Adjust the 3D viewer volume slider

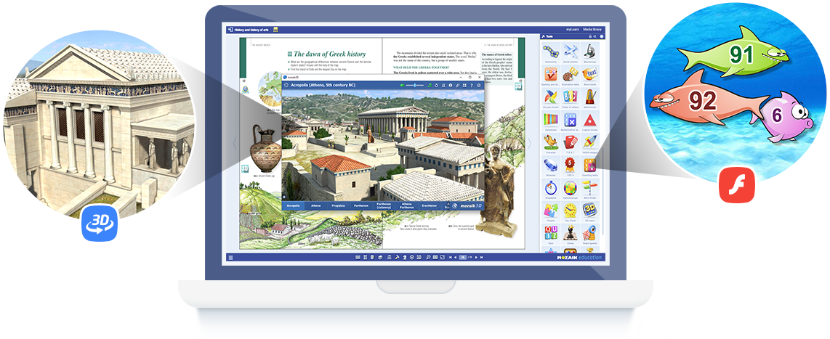tap(415, 86)
